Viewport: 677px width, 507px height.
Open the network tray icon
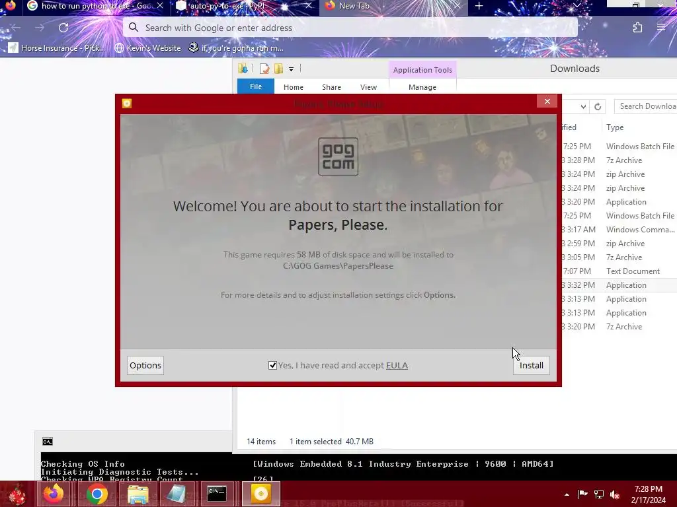599,494
